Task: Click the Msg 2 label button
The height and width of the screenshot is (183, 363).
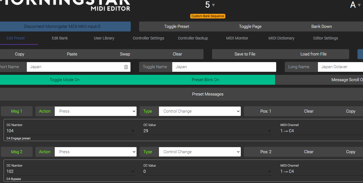Action: pos(17,152)
